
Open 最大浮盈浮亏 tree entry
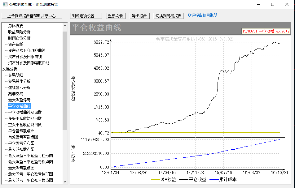(19, 100)
